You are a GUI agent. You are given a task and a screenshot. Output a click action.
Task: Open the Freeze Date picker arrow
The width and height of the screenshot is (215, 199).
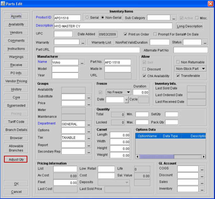pos(127,100)
